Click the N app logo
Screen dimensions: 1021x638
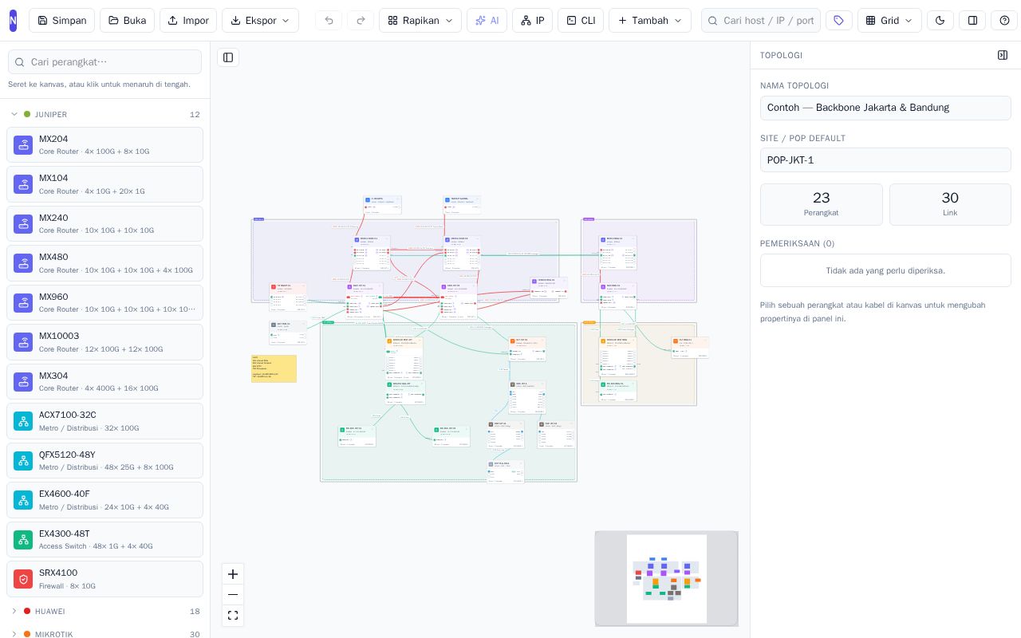click(x=13, y=21)
